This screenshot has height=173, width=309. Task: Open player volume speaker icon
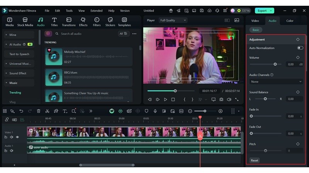coord(229,100)
